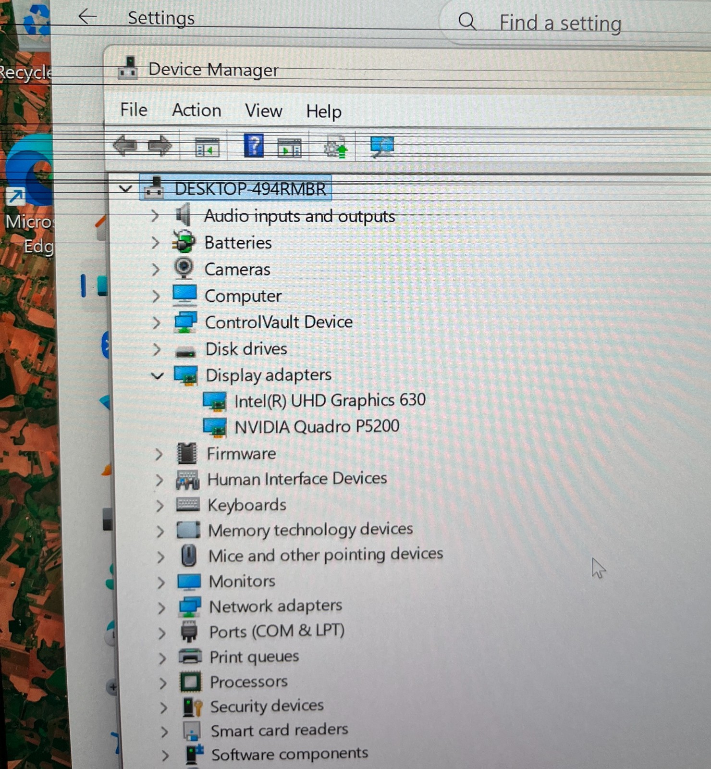Collapse the Display adapters chevron
This screenshot has width=711, height=769.
(158, 375)
